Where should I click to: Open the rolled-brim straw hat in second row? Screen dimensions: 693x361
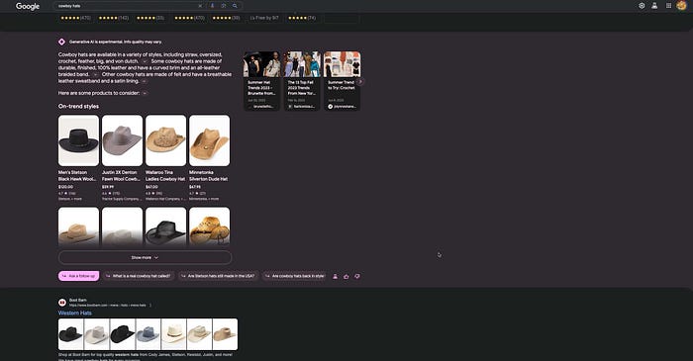point(210,226)
